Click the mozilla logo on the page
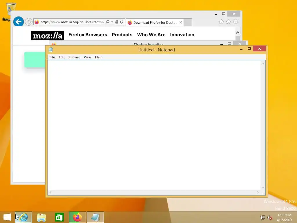Screen dimensions: 297x223 (x=47, y=35)
